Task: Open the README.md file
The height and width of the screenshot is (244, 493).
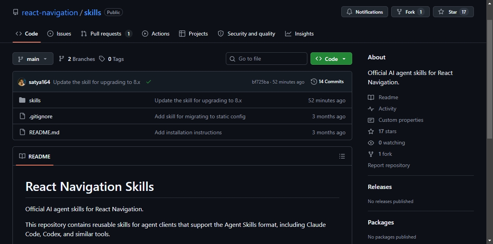Action: coord(44,132)
